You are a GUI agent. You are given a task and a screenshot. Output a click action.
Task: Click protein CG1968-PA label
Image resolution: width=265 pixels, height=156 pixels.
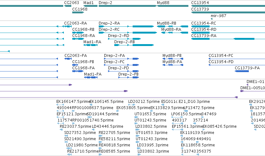(x=83, y=68)
